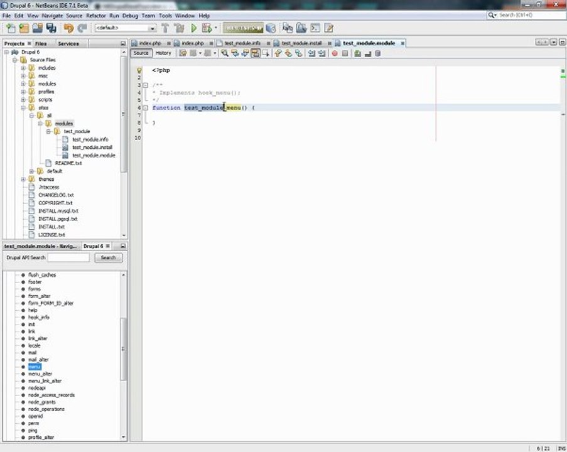Collapse the test_module folder

point(48,132)
